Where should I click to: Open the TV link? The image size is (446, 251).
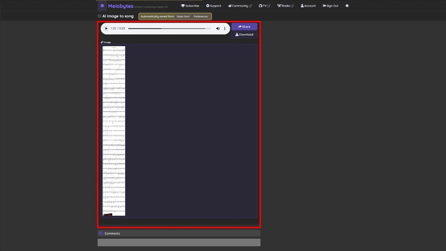[265, 6]
